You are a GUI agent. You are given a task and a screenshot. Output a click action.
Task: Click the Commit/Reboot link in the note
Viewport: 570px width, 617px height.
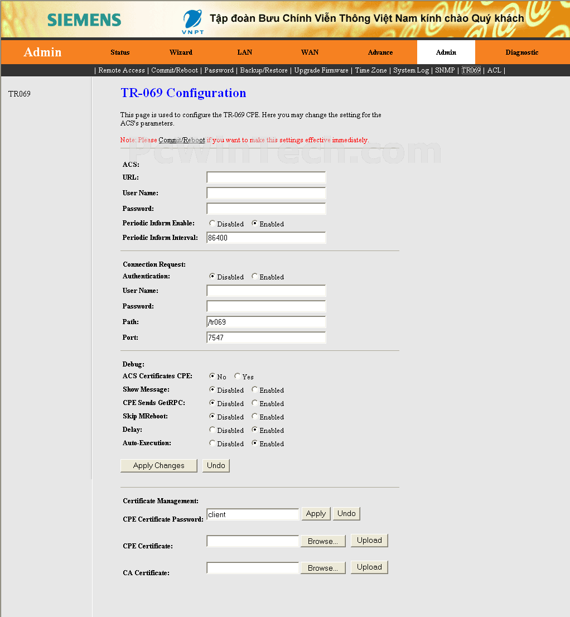tap(181, 140)
